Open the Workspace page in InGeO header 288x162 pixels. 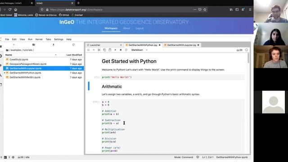[111, 28]
